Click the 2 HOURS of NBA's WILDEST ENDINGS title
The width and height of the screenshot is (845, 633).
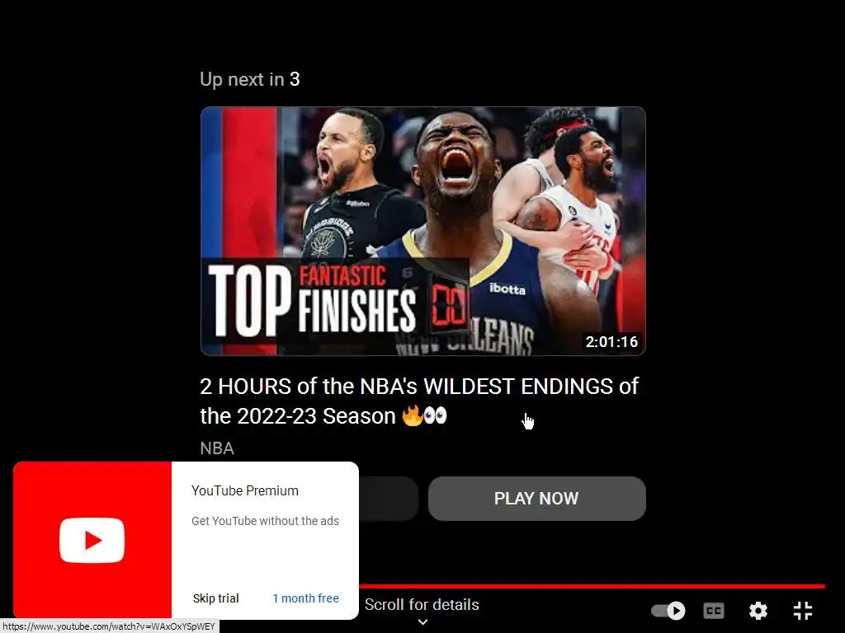coord(419,401)
